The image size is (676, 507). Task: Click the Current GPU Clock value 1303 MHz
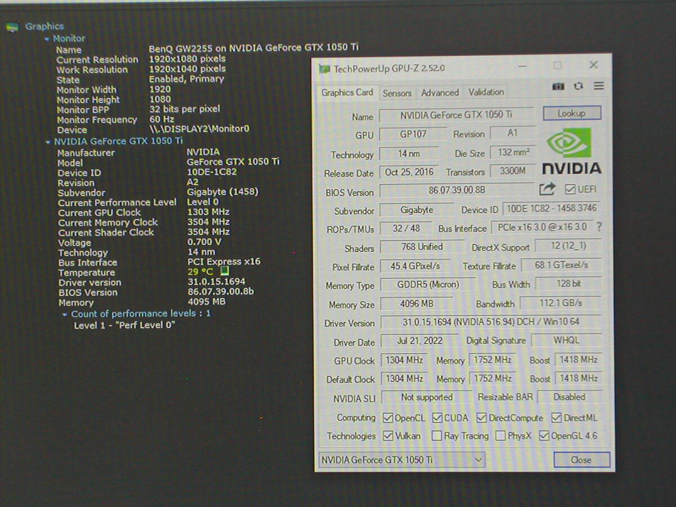(208, 212)
